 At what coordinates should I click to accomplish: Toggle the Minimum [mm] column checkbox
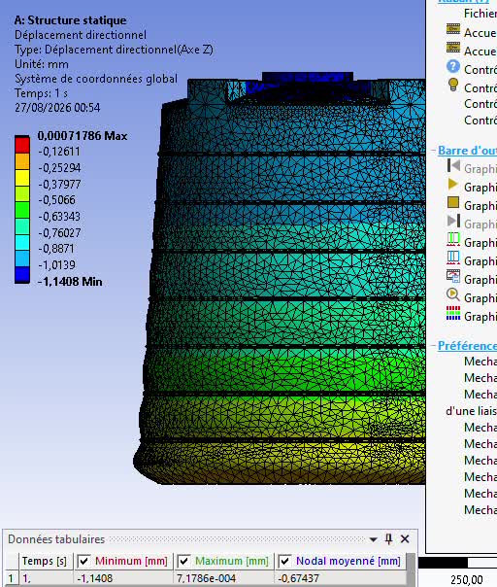click(x=83, y=561)
